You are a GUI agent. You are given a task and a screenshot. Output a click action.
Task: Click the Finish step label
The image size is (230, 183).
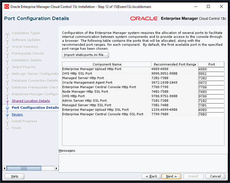point(16,128)
